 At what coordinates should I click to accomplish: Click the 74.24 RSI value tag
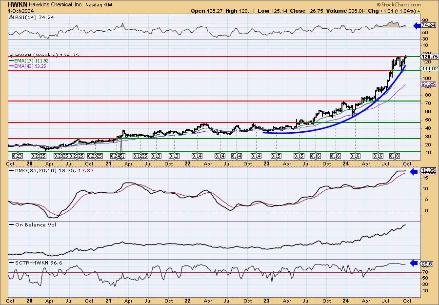[429, 25]
